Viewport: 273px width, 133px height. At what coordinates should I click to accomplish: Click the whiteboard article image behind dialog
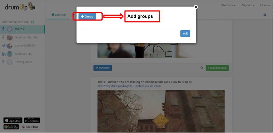[x=146, y=50]
